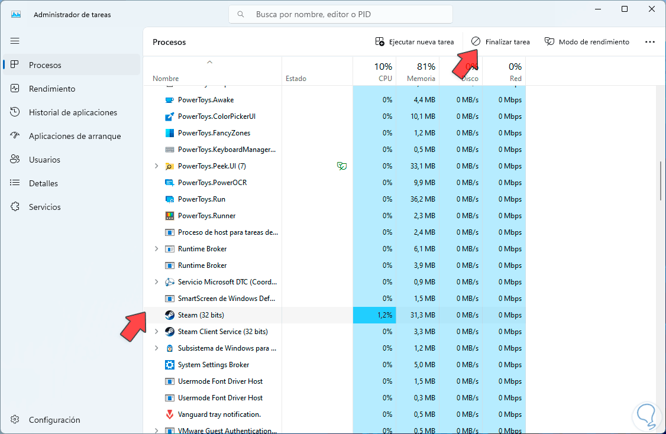
Task: Open the hamburger navigation menu
Action: coord(15,41)
